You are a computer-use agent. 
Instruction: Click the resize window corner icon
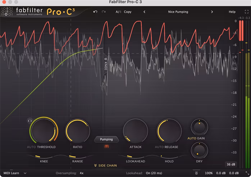247,173
